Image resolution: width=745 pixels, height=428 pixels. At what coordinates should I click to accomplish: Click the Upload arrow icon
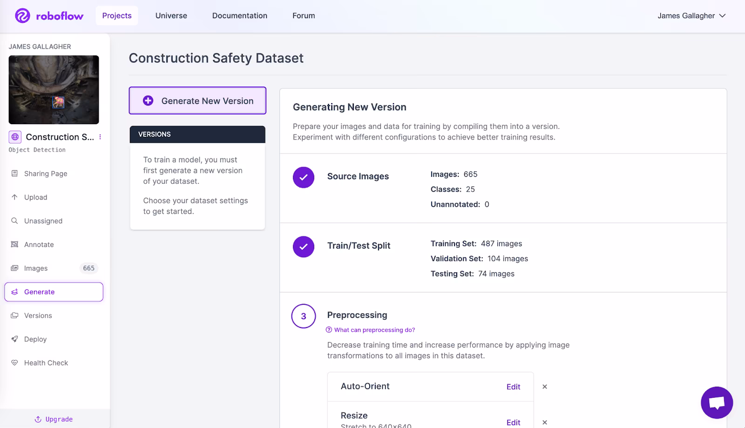point(15,197)
